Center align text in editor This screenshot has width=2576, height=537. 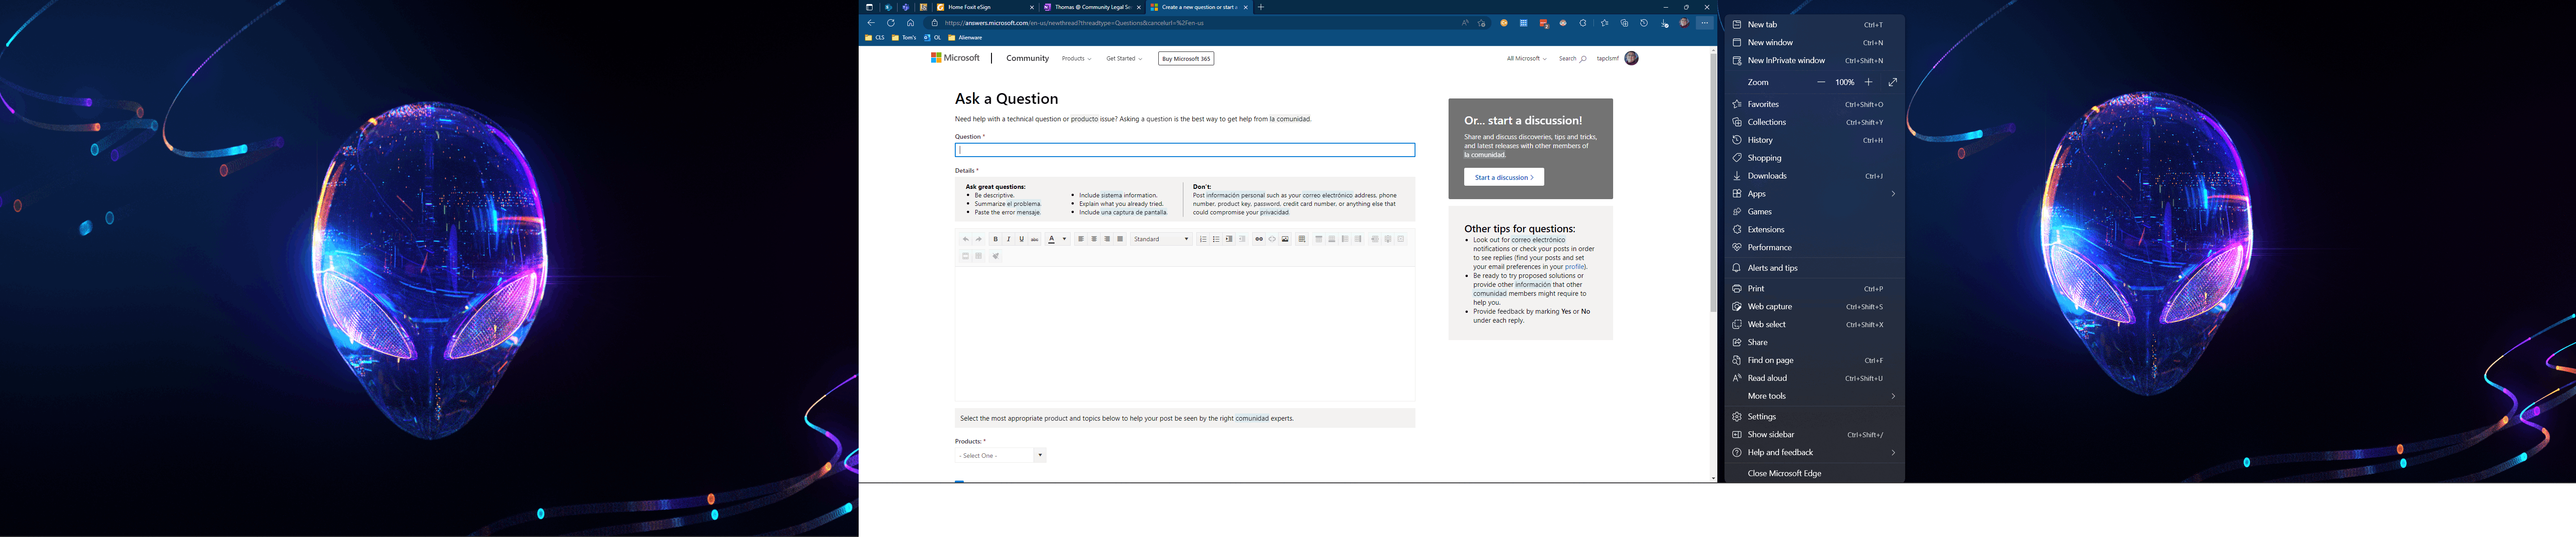[1094, 239]
